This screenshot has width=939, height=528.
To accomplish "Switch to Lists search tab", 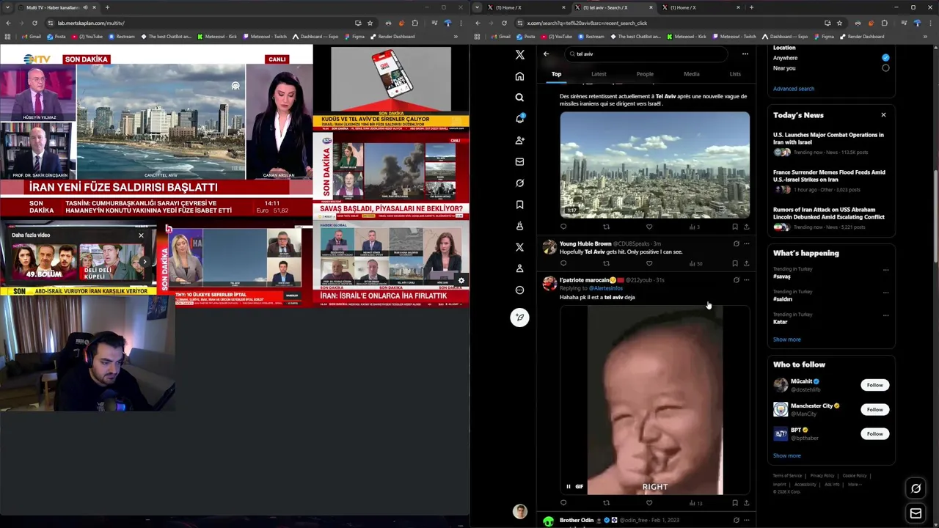I will tap(735, 74).
